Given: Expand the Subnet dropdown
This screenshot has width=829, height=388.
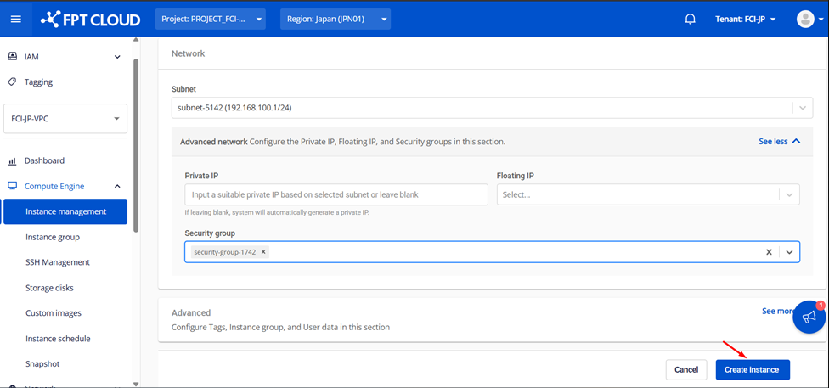Looking at the screenshot, I should pyautogui.click(x=802, y=108).
